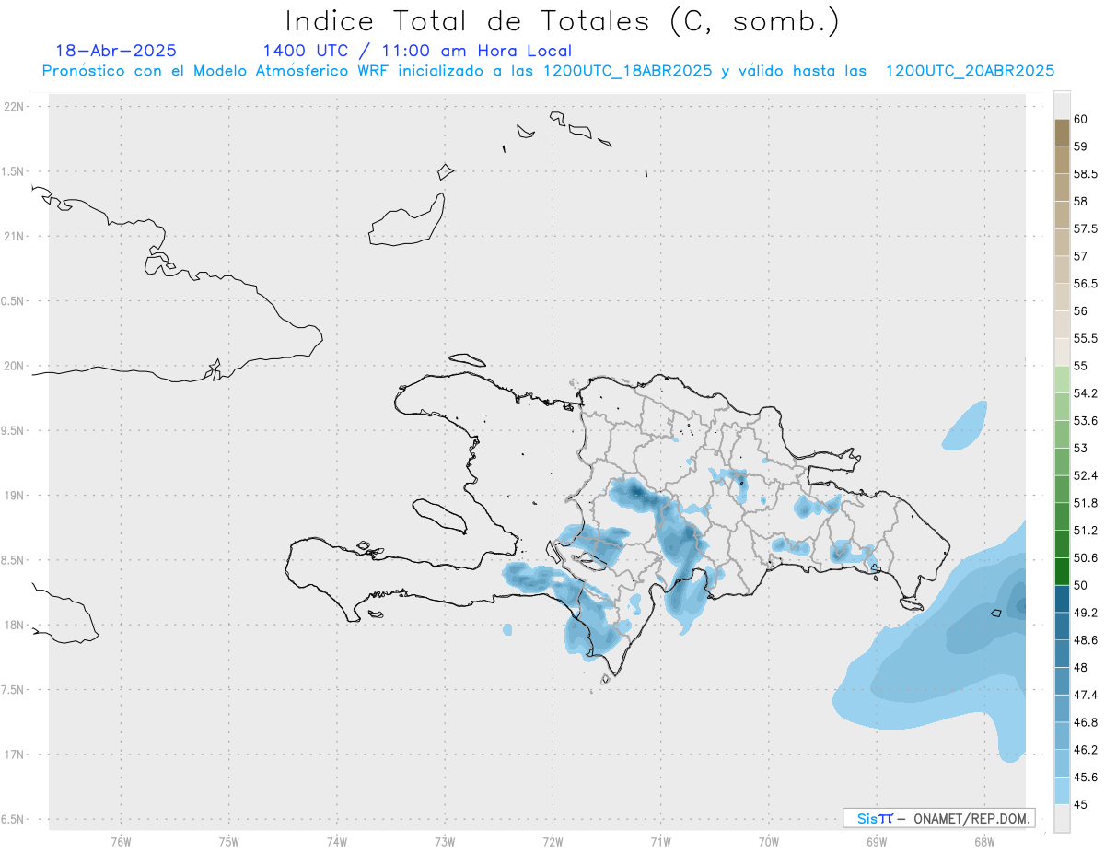The image size is (1105, 854).
Task: Click the legend value "60"
Action: (x=1080, y=119)
